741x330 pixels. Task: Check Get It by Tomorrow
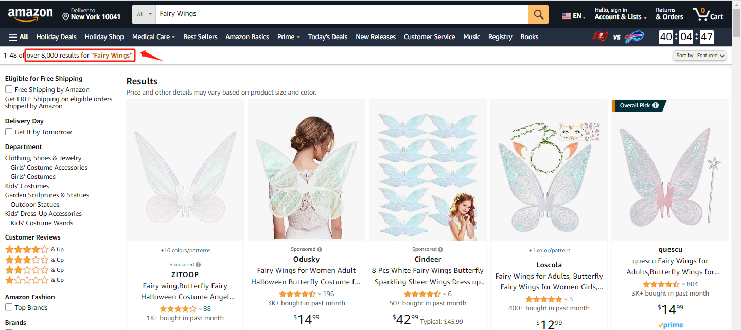[9, 132]
